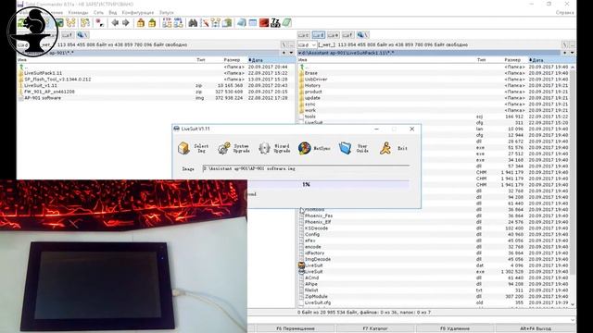Open the Запуск menu
The image size is (593, 333).
[166, 12]
